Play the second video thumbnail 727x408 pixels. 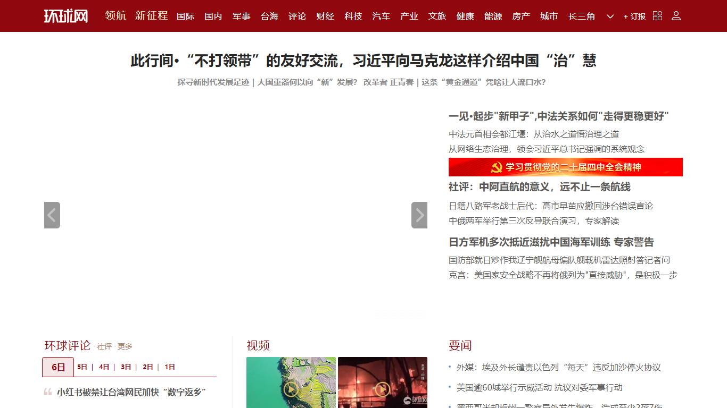pos(383,389)
